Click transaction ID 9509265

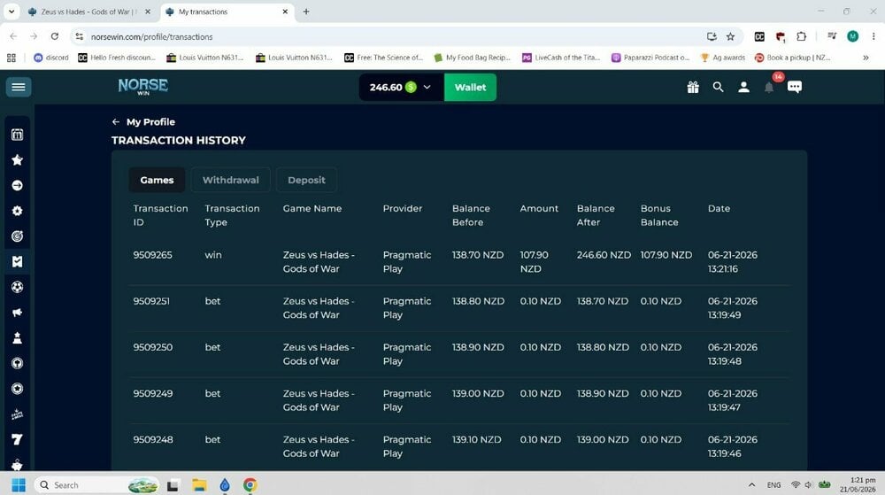tap(152, 255)
